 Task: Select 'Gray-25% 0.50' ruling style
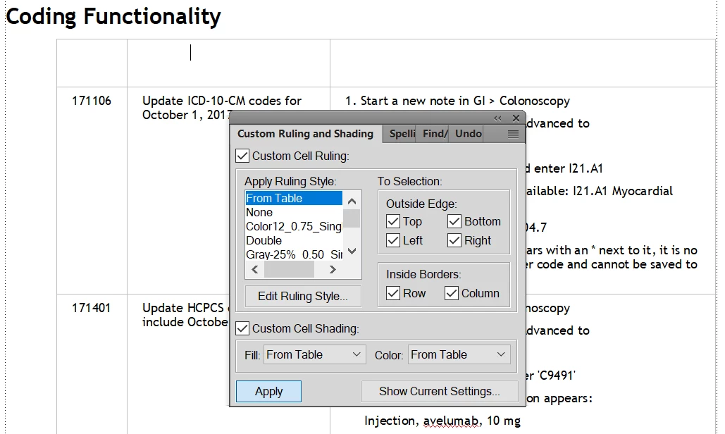[294, 254]
